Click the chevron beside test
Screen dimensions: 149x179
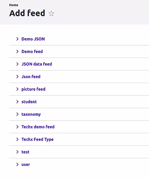coord(17,152)
